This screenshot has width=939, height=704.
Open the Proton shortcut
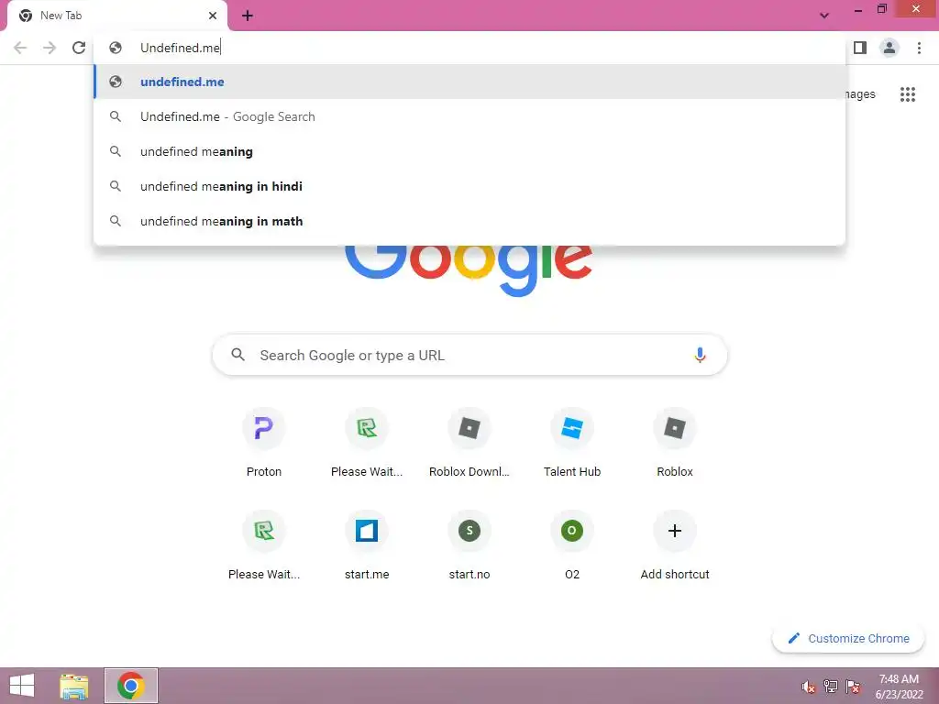(x=263, y=443)
